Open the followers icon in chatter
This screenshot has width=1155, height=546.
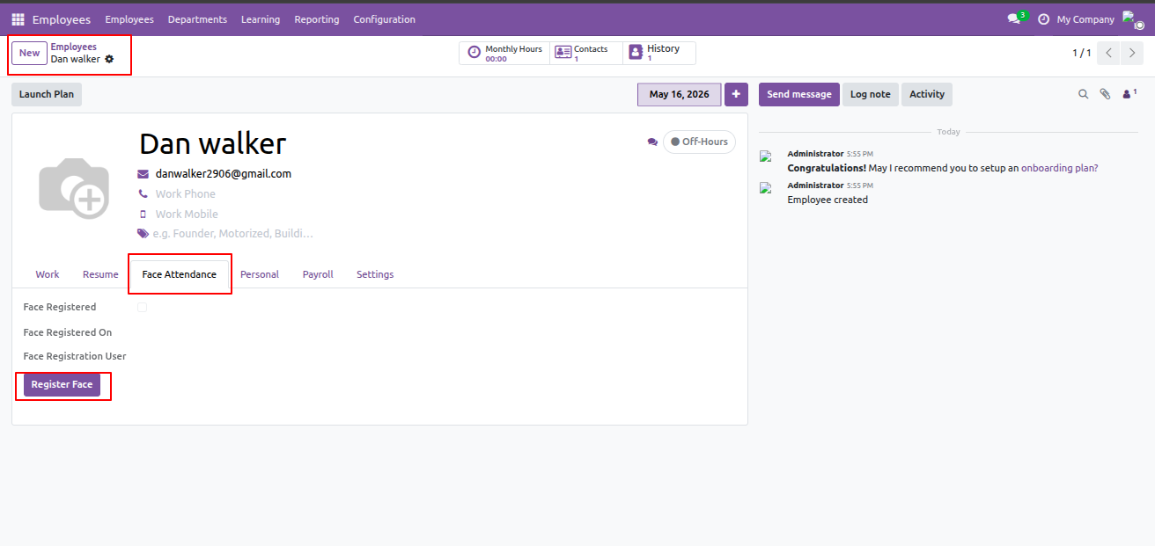click(1129, 93)
